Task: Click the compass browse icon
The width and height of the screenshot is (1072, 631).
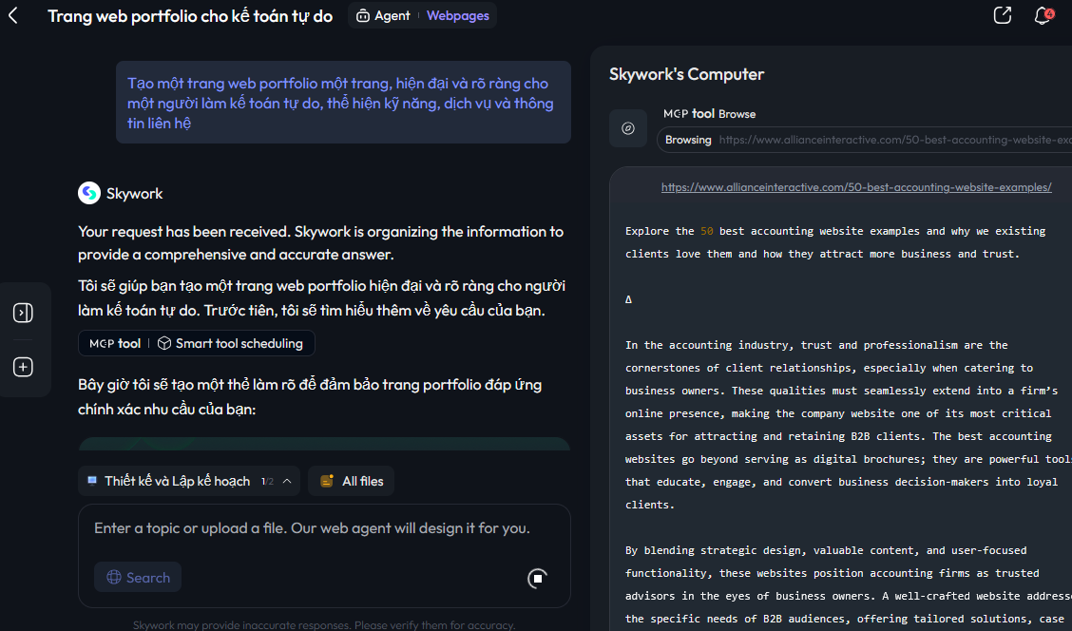Action: [627, 128]
